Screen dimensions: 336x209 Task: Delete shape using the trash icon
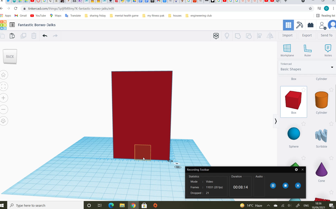pos(34,36)
